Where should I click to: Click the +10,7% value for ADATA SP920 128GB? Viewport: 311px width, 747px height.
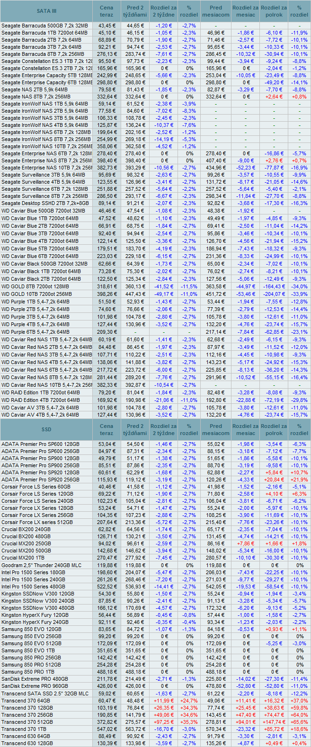point(299,472)
